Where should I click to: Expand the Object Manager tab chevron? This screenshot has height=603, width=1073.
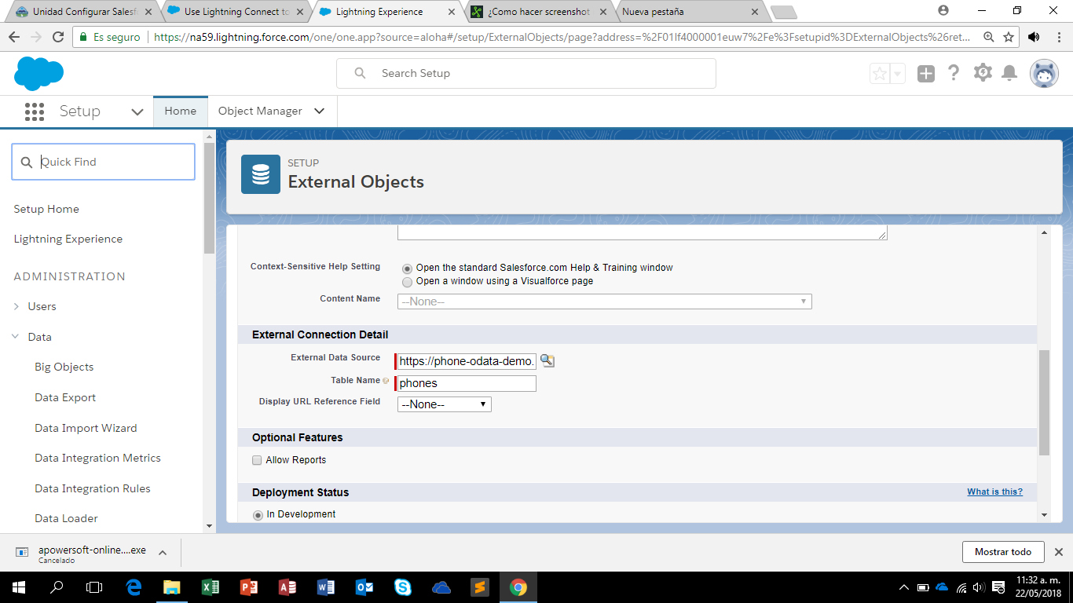[x=319, y=111]
